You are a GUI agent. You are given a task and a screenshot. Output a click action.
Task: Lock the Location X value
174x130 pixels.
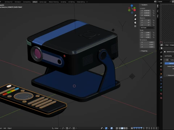pyautogui.click(x=153, y=11)
